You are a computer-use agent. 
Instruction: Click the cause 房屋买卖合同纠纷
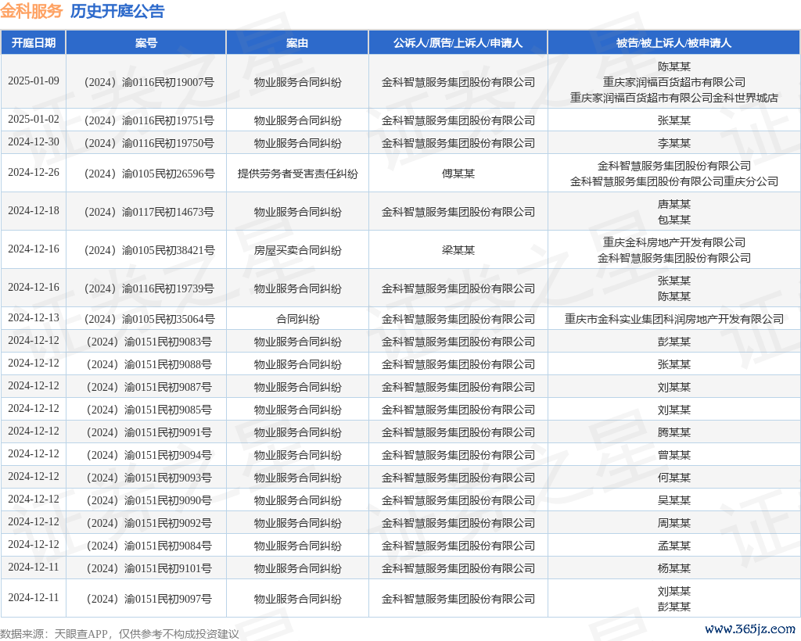[x=297, y=250]
